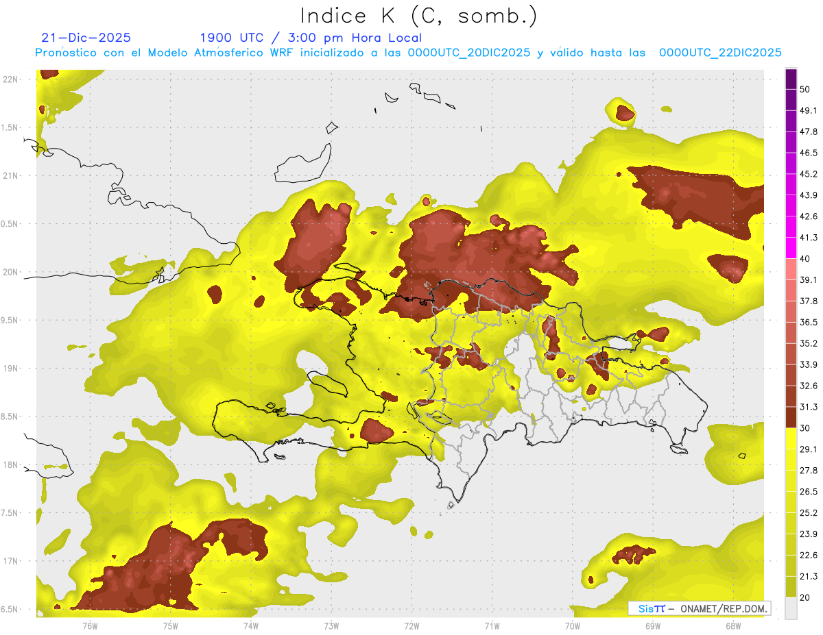Click the legend value '46.5'
The height and width of the screenshot is (635, 823).
(809, 153)
